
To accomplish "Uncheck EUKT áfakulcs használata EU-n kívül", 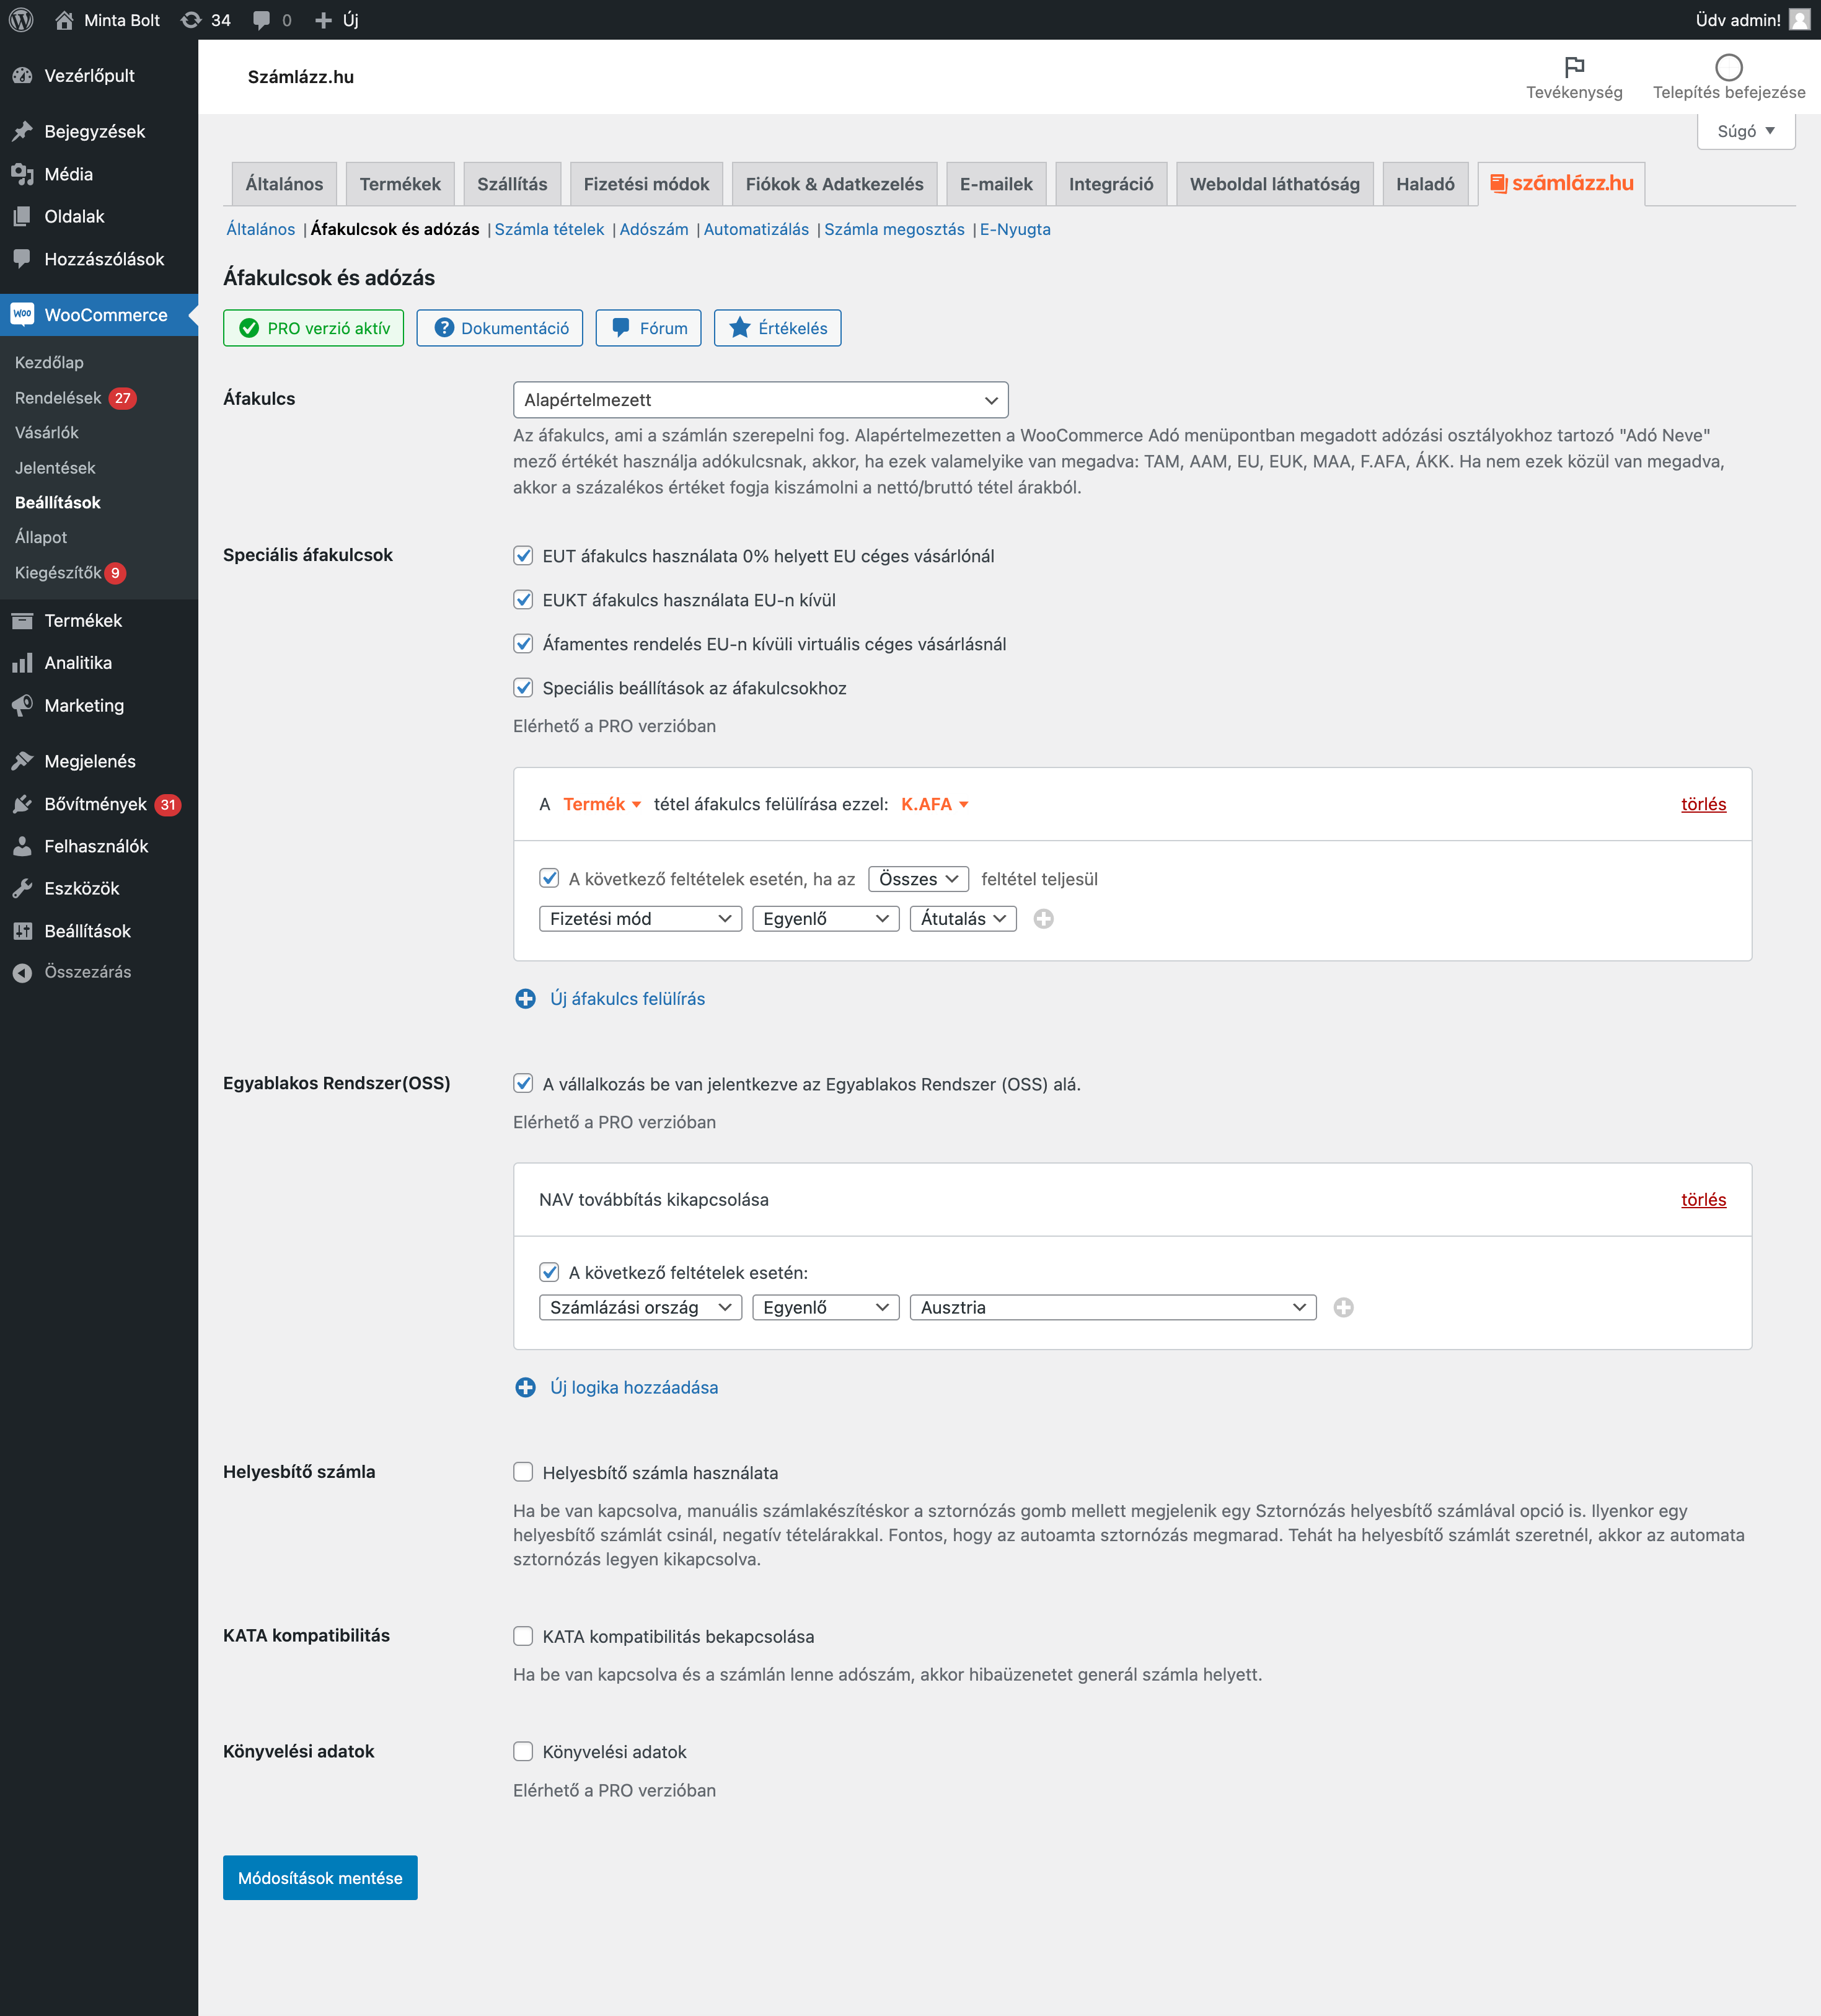I will pos(523,600).
